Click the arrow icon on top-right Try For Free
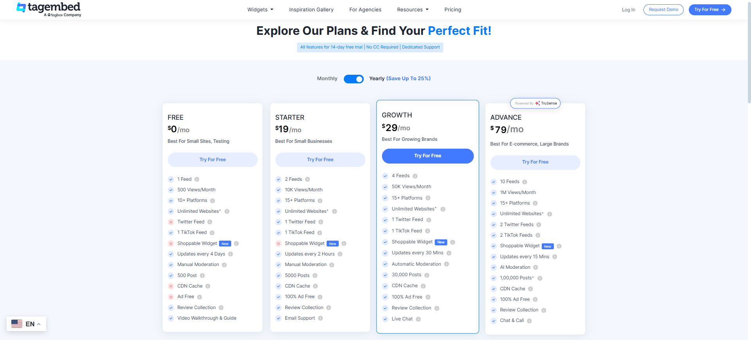751x340 pixels. tap(723, 9)
